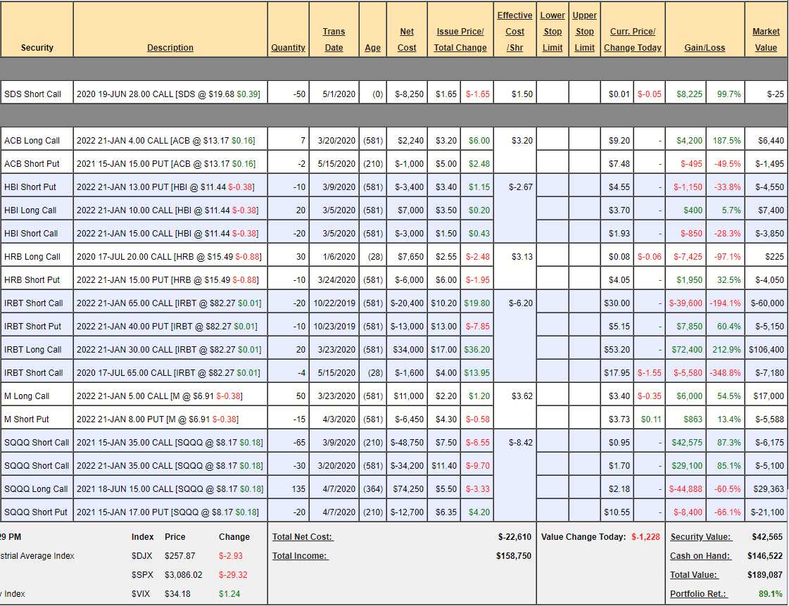Select the SDS Short Call row
The image size is (789, 606).
tap(33, 94)
